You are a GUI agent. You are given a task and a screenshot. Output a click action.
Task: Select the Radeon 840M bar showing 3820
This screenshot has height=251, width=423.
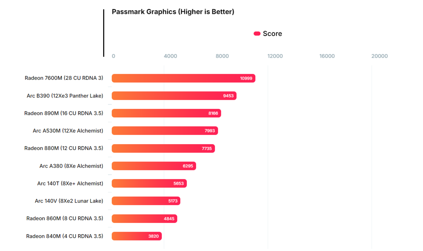click(136, 236)
